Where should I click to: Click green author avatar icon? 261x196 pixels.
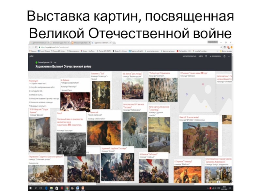pyautogui.click(x=37, y=62)
